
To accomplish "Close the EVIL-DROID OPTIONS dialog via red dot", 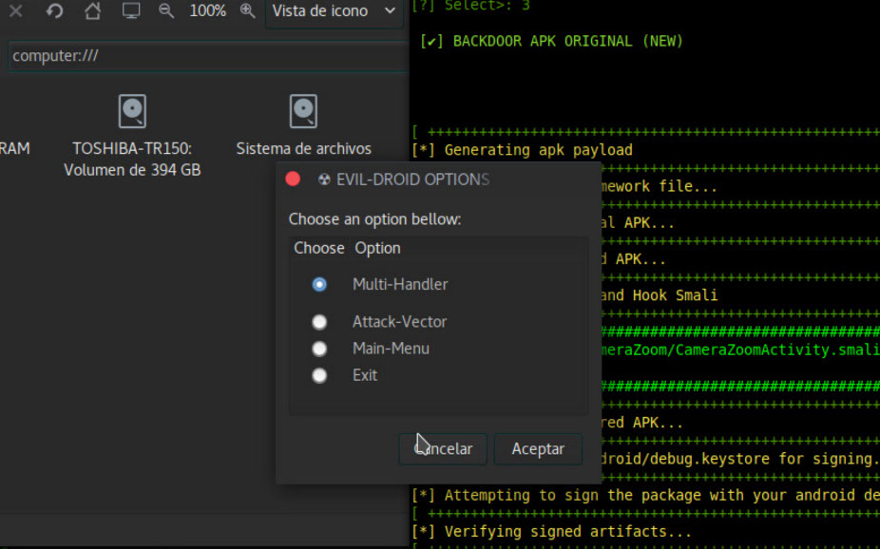I will coord(293,179).
